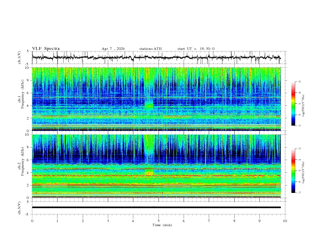The image size is (321, 248).
Task: Click the "ch.1(V)" axis label
Action: pyautogui.click(x=19, y=58)
